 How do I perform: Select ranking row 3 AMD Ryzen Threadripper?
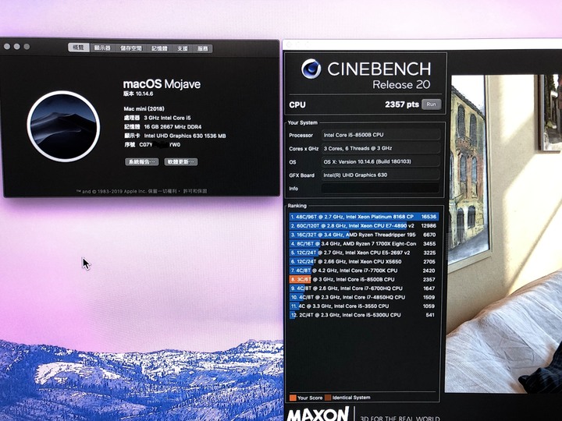(x=364, y=235)
